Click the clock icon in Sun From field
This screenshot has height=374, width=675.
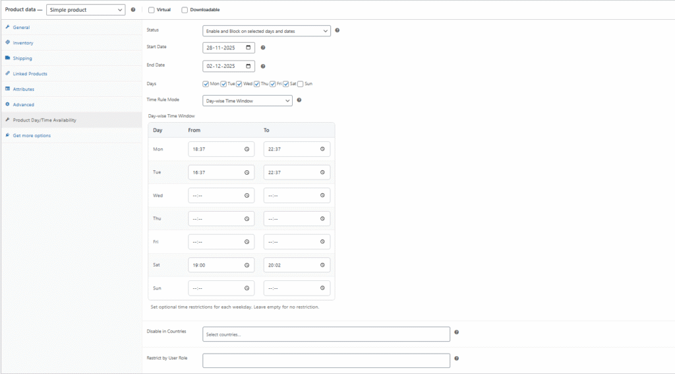coord(247,288)
